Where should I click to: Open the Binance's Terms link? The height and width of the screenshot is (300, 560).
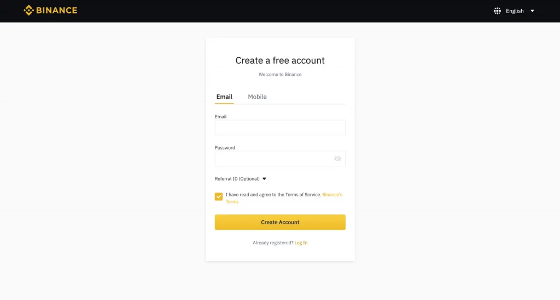tap(284, 198)
